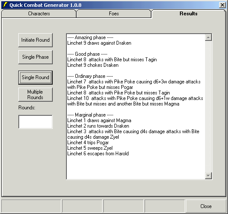Close the Quick Combat Generator window
228x214 pixels.
(x=222, y=5)
